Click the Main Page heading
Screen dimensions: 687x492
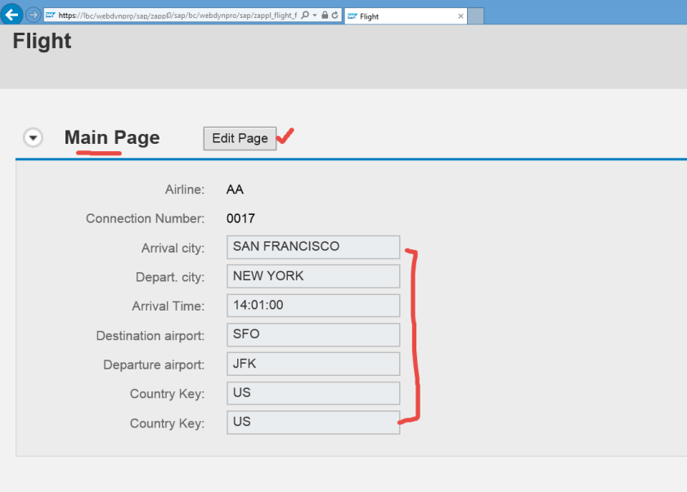(x=112, y=137)
